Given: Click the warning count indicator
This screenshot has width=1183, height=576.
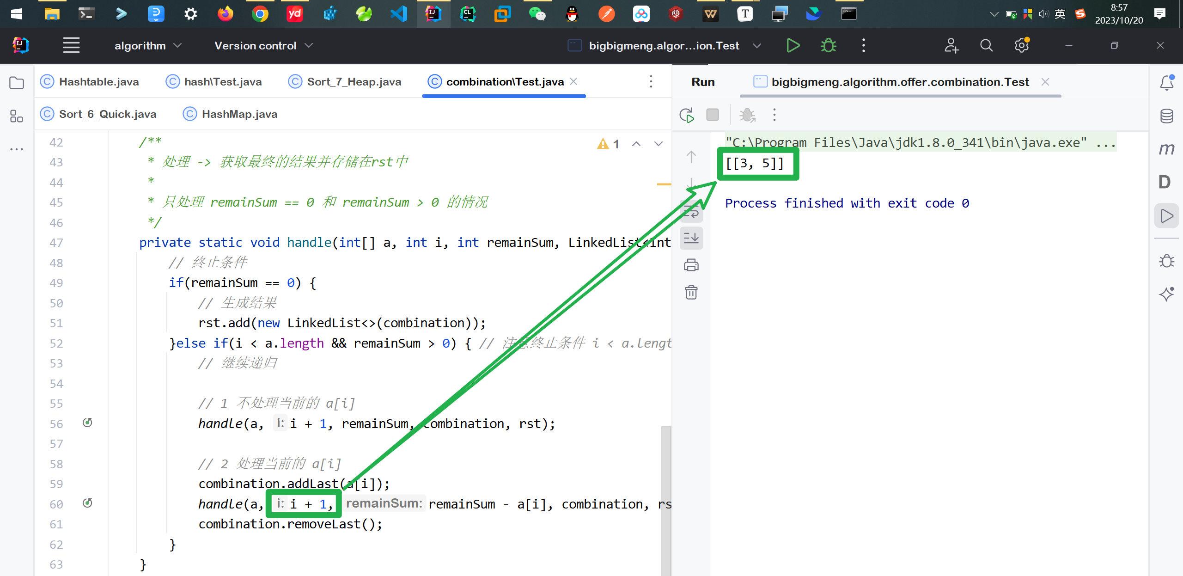Looking at the screenshot, I should 608,144.
